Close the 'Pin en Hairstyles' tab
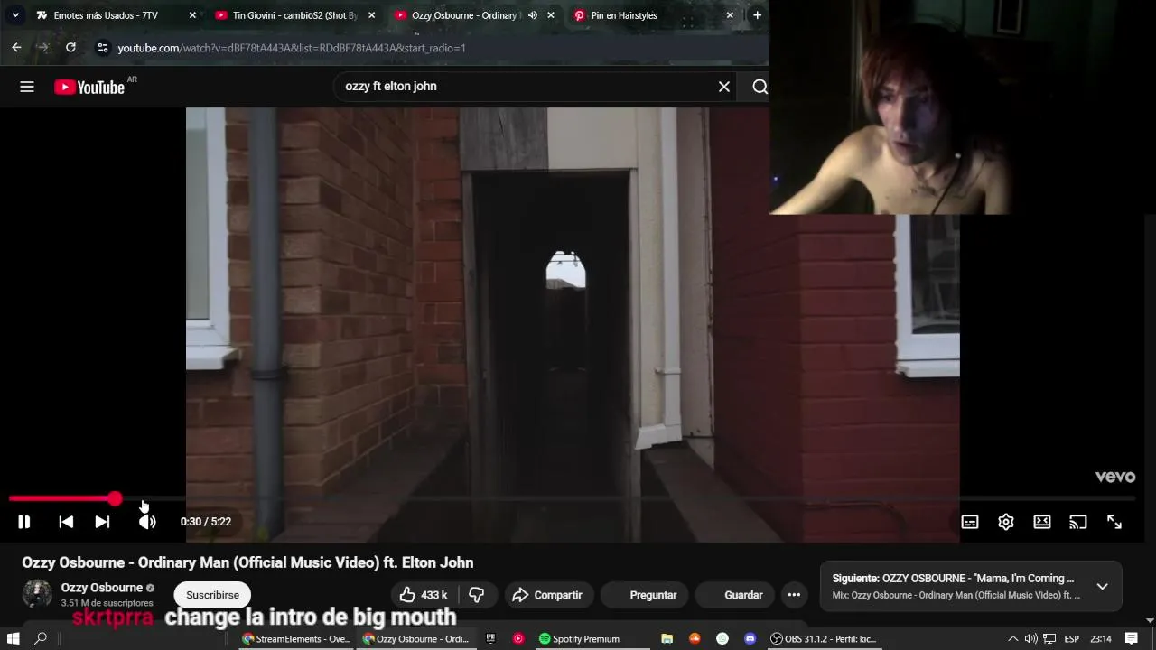 (730, 15)
